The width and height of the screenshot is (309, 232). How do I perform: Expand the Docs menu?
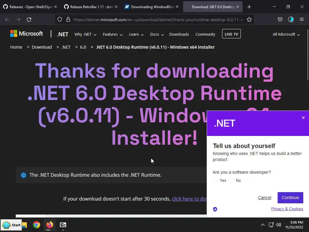157,34
